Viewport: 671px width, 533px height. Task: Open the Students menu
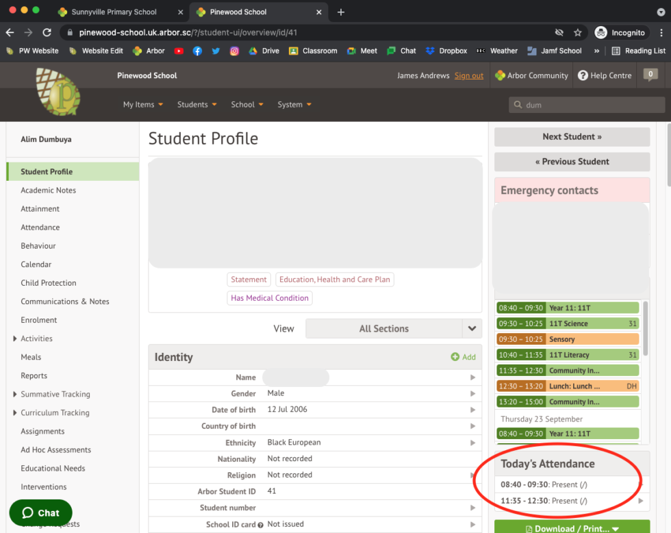click(x=197, y=104)
